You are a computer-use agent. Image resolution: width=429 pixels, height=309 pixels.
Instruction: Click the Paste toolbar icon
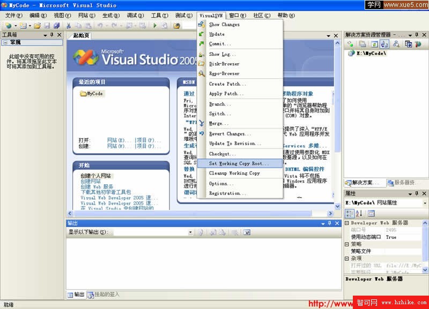point(88,26)
